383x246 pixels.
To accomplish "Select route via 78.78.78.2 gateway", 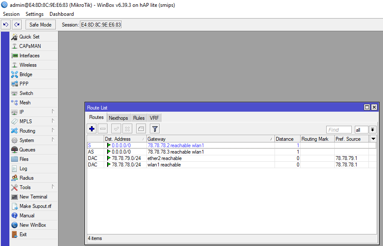I will click(231, 145).
